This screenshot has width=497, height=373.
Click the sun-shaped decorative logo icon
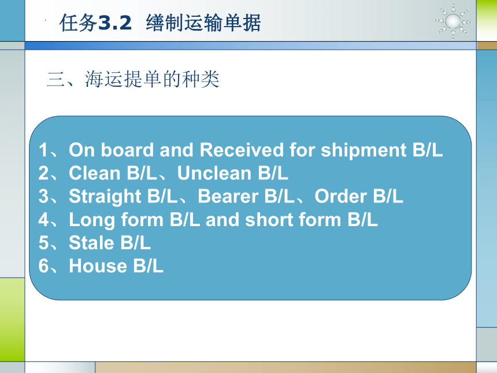pos(453,21)
